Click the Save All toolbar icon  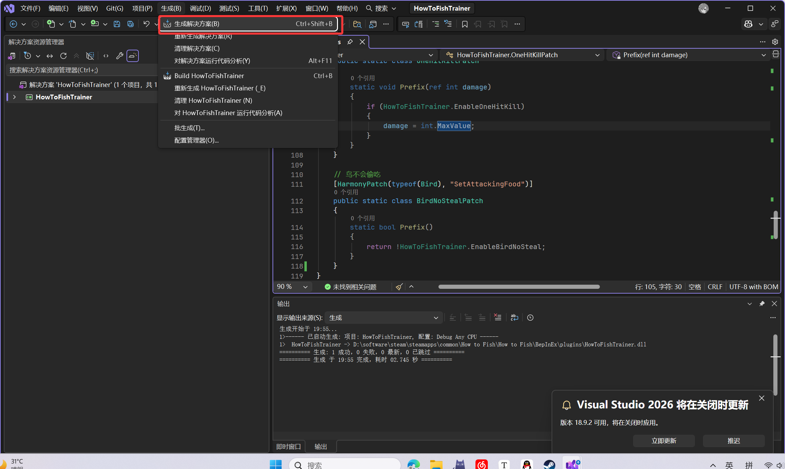click(x=131, y=24)
